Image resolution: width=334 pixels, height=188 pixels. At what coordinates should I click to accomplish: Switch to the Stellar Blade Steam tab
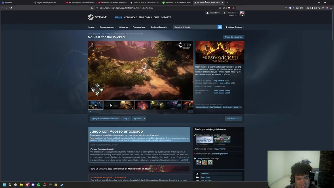(x=145, y=3)
